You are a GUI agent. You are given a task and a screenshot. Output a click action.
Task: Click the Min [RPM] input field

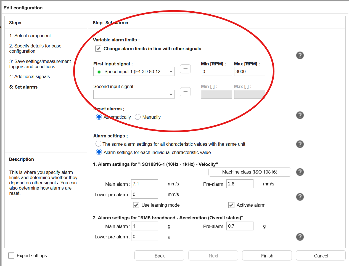pyautogui.click(x=216, y=71)
